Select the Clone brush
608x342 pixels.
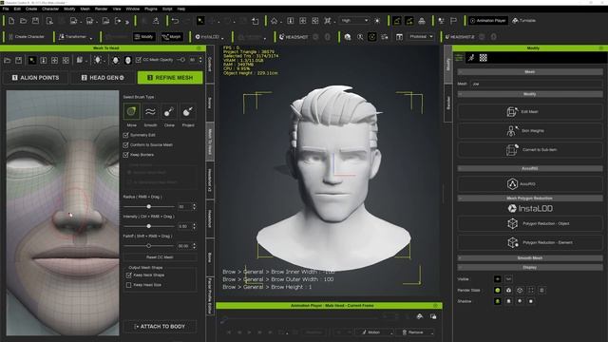pyautogui.click(x=169, y=112)
